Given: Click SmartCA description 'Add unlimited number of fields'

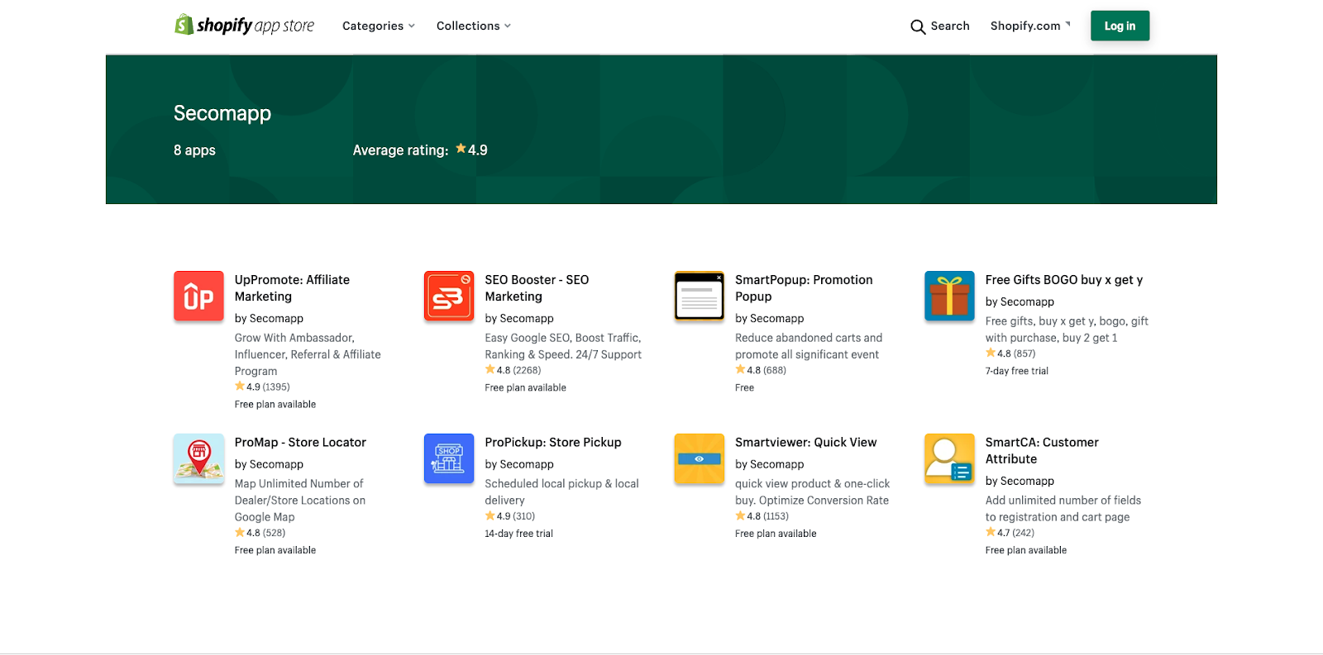Looking at the screenshot, I should (x=1063, y=509).
